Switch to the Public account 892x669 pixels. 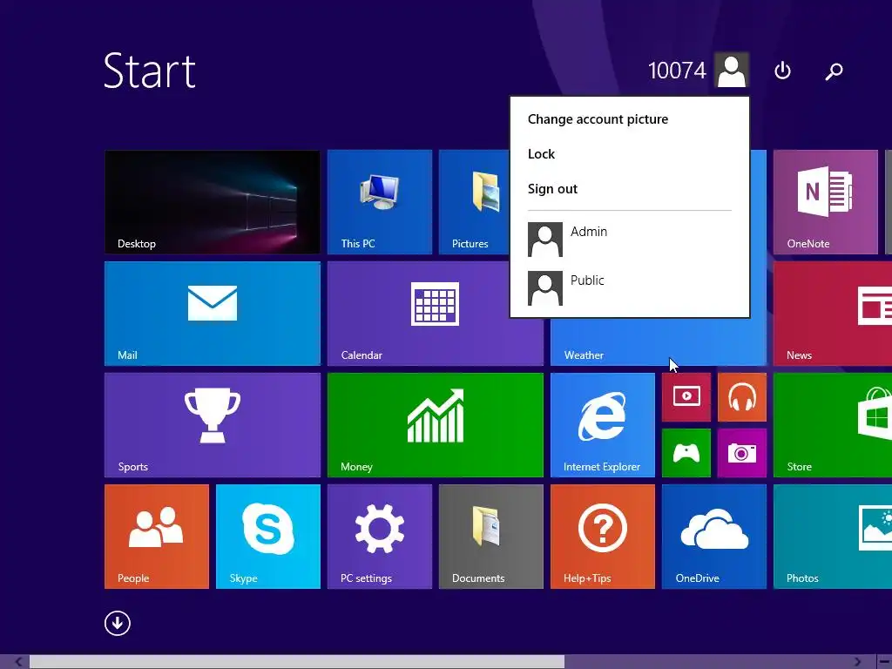629,287
